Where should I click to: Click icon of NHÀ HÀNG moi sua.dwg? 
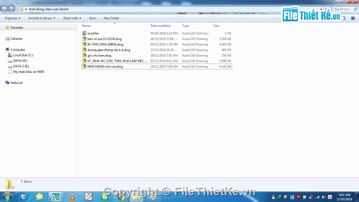click(84, 66)
